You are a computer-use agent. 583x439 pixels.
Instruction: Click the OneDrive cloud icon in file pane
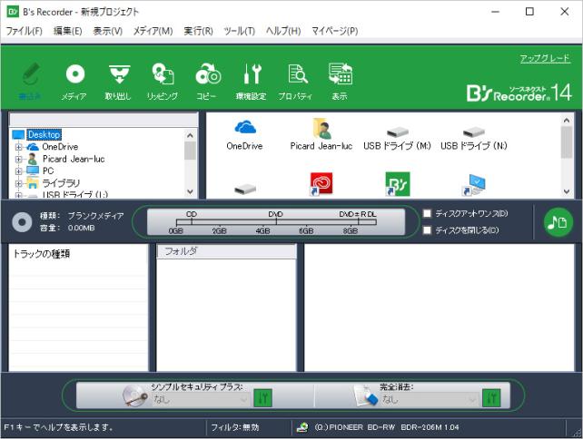[244, 127]
